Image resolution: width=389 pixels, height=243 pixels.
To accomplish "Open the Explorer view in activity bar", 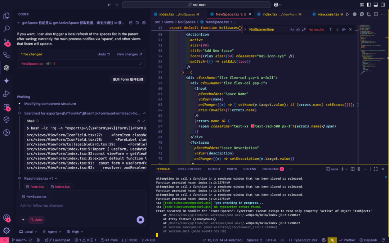I will (x=6, y=16).
